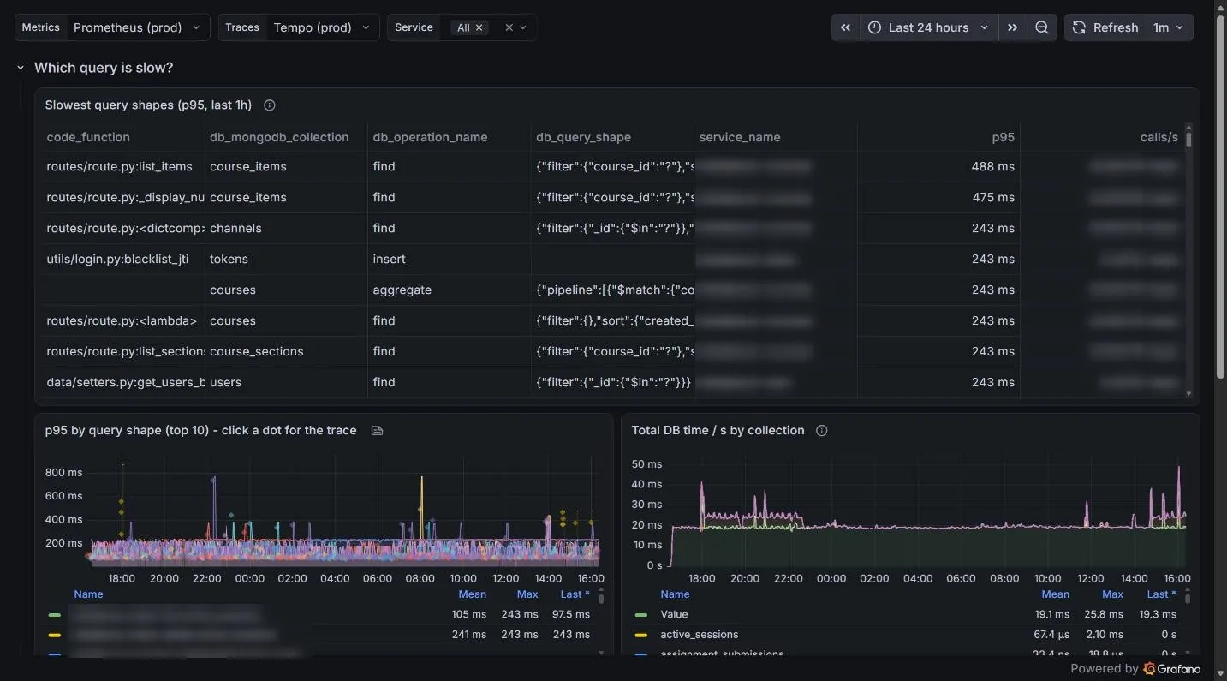Click the Total DB time / s by collection title
This screenshot has height=681, width=1227.
[718, 431]
